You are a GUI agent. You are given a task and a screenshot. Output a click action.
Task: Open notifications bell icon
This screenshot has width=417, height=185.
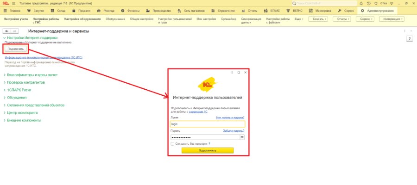coord(361,3)
